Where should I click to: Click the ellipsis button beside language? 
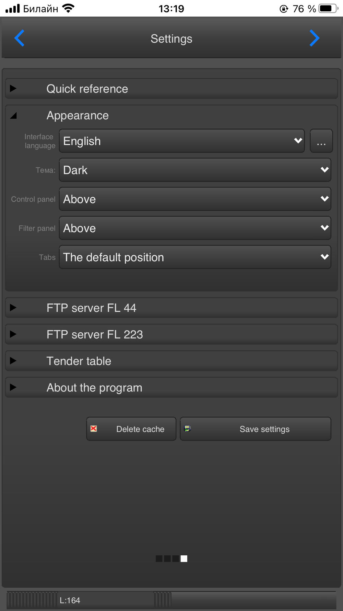point(321,141)
